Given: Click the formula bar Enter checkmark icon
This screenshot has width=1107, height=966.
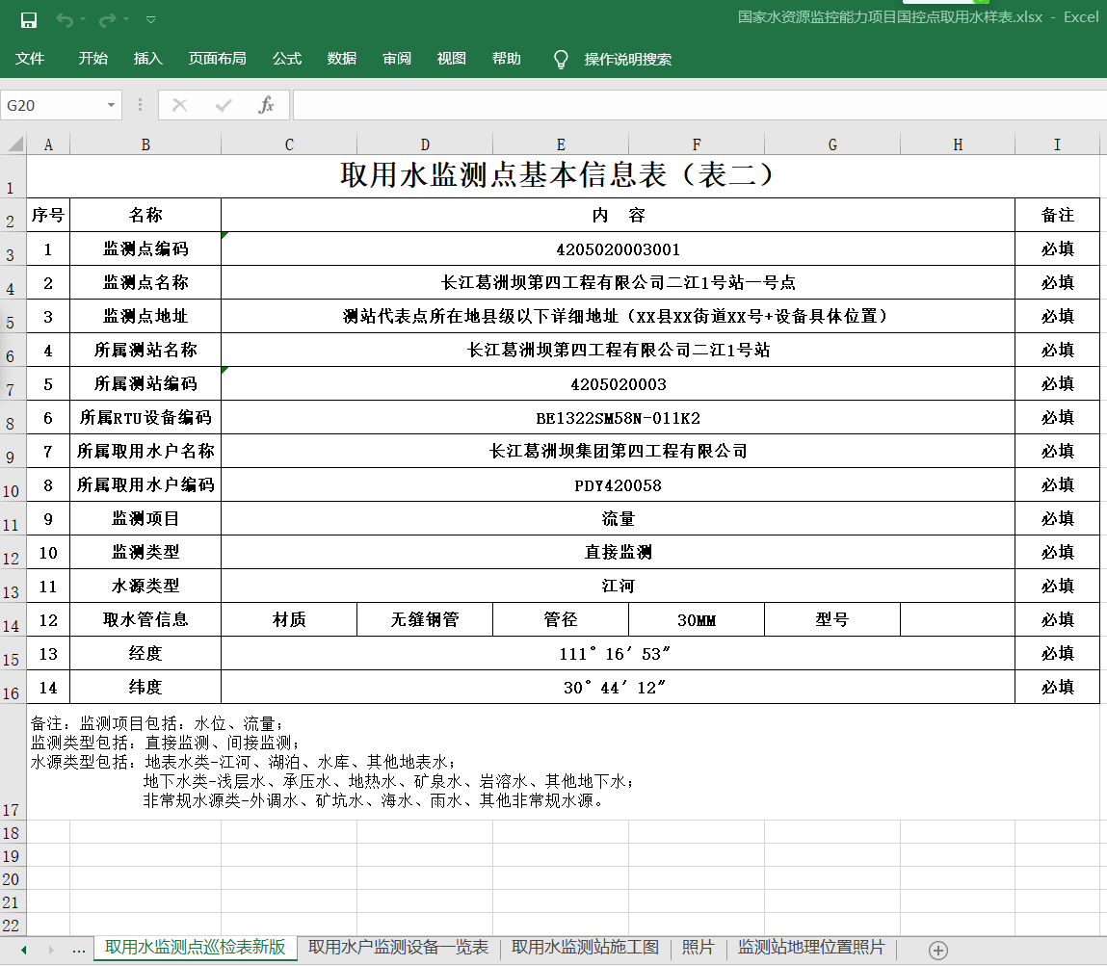Looking at the screenshot, I should (x=224, y=105).
